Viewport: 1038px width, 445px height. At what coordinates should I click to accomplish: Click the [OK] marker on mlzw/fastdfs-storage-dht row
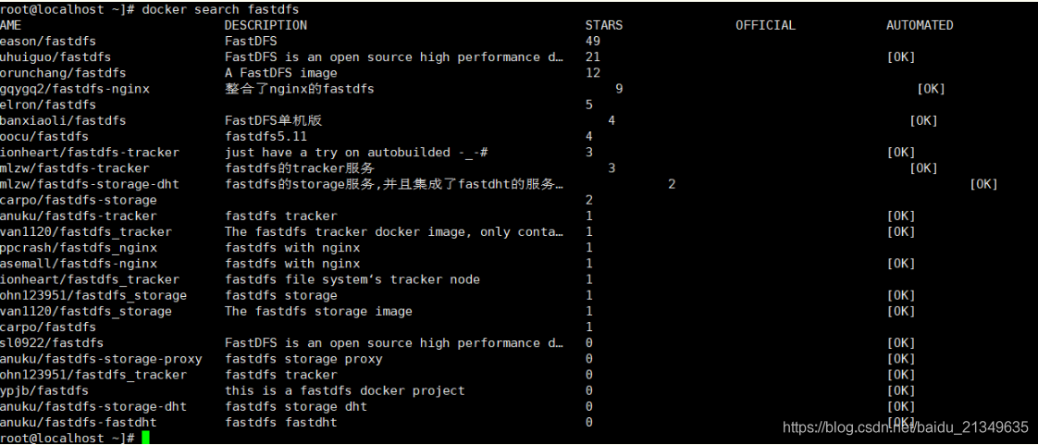983,184
